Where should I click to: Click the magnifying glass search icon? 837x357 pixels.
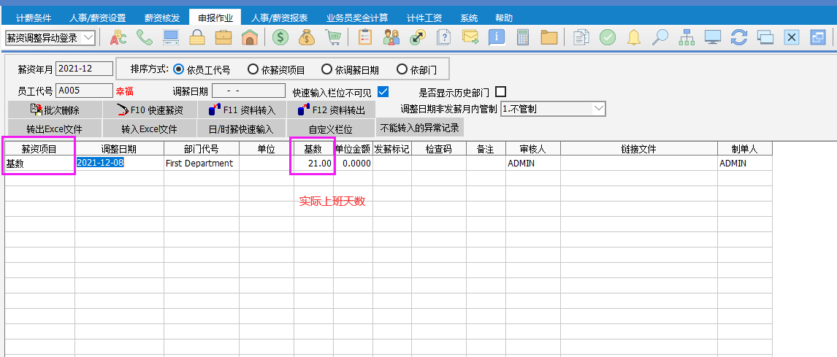660,37
